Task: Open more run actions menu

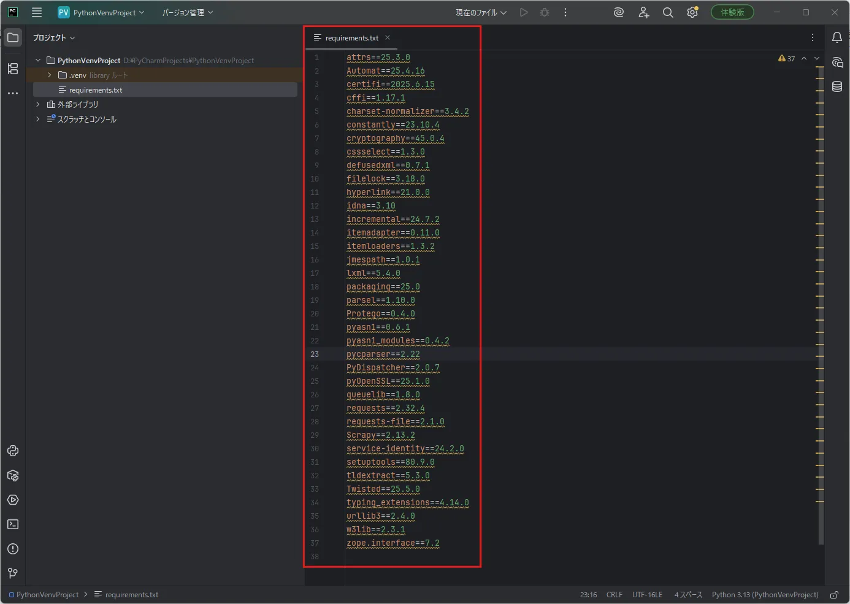Action: 565,12
